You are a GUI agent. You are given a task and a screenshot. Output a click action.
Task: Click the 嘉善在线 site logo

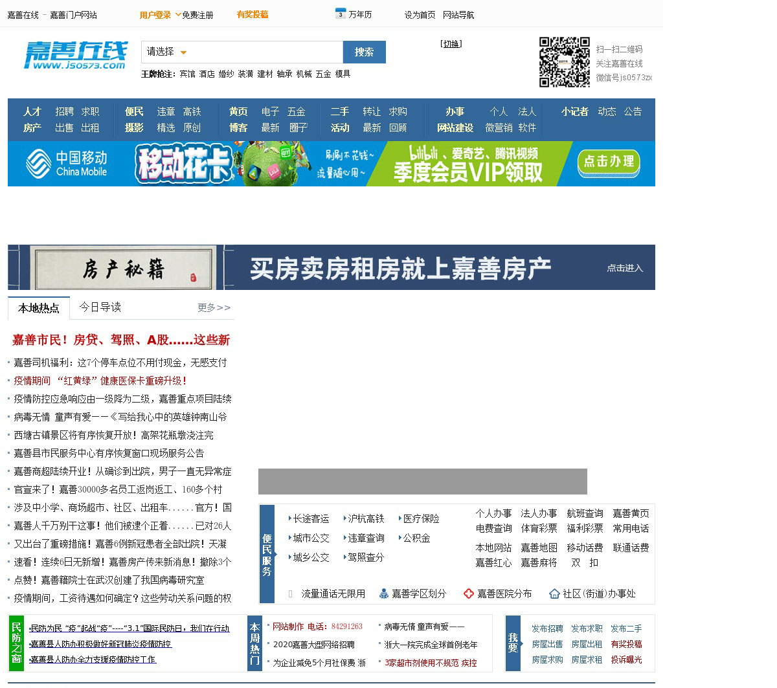tap(76, 55)
